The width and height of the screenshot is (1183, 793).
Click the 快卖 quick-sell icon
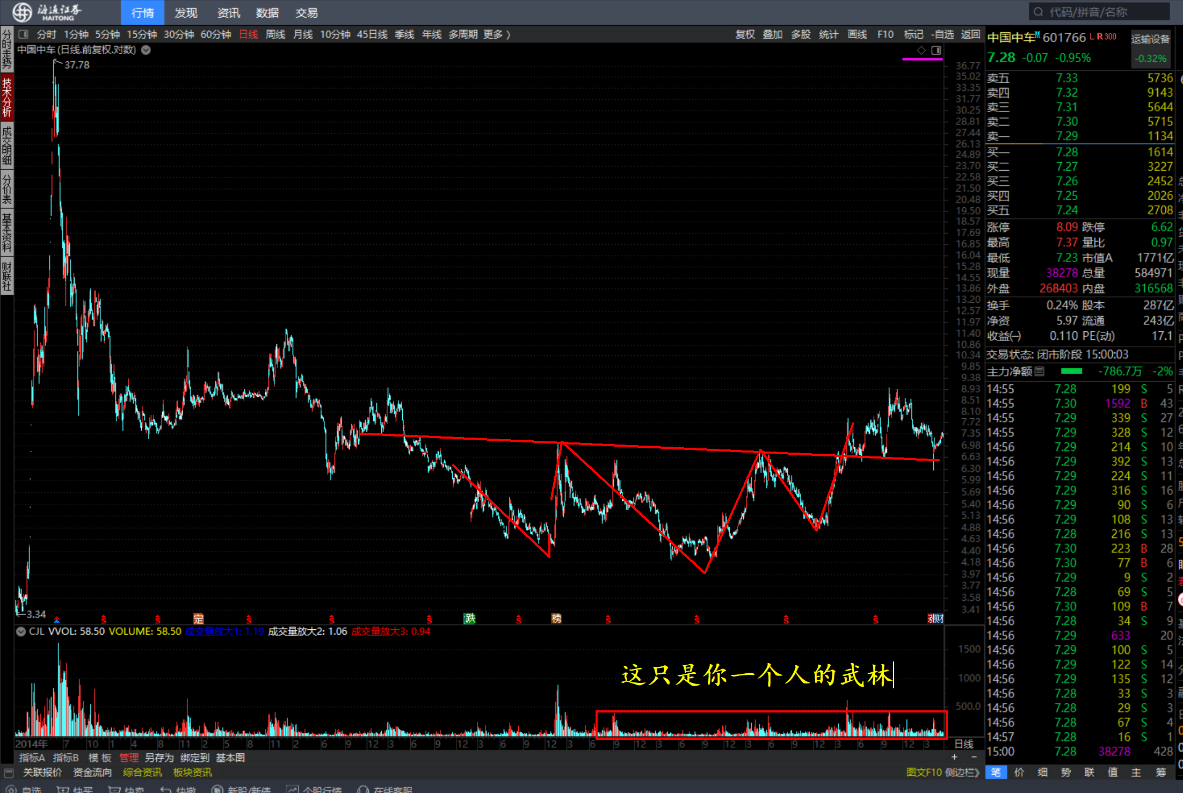click(114, 789)
